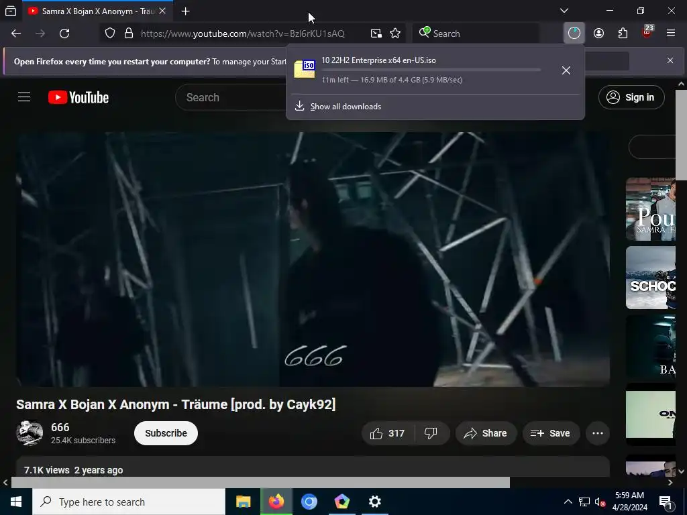This screenshot has height=515, width=687.
Task: Open Firefox application hamburger menu
Action: (x=671, y=34)
